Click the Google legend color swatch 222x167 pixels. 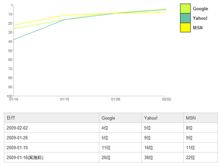coord(185,9)
